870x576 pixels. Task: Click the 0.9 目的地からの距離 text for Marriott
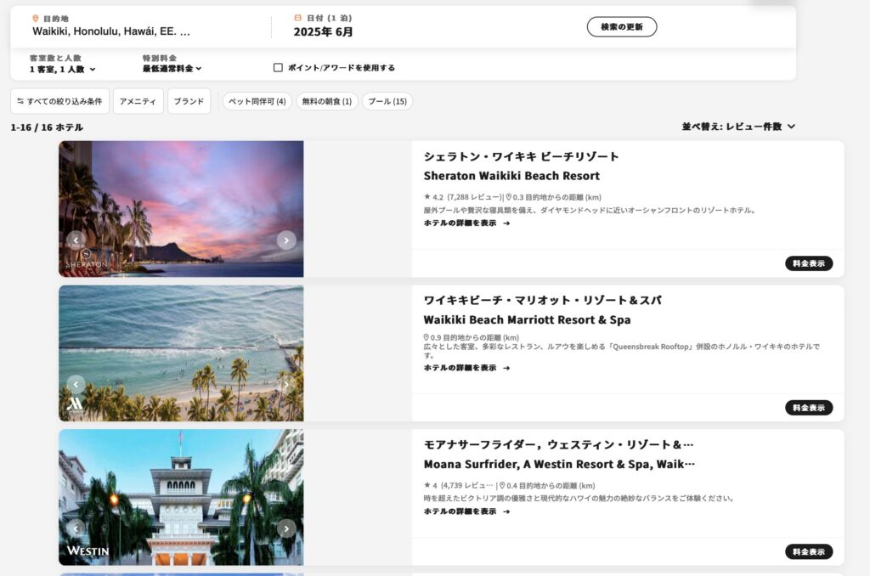pyautogui.click(x=471, y=337)
